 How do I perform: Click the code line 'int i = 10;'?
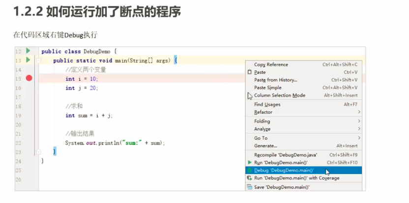pyautogui.click(x=82, y=79)
